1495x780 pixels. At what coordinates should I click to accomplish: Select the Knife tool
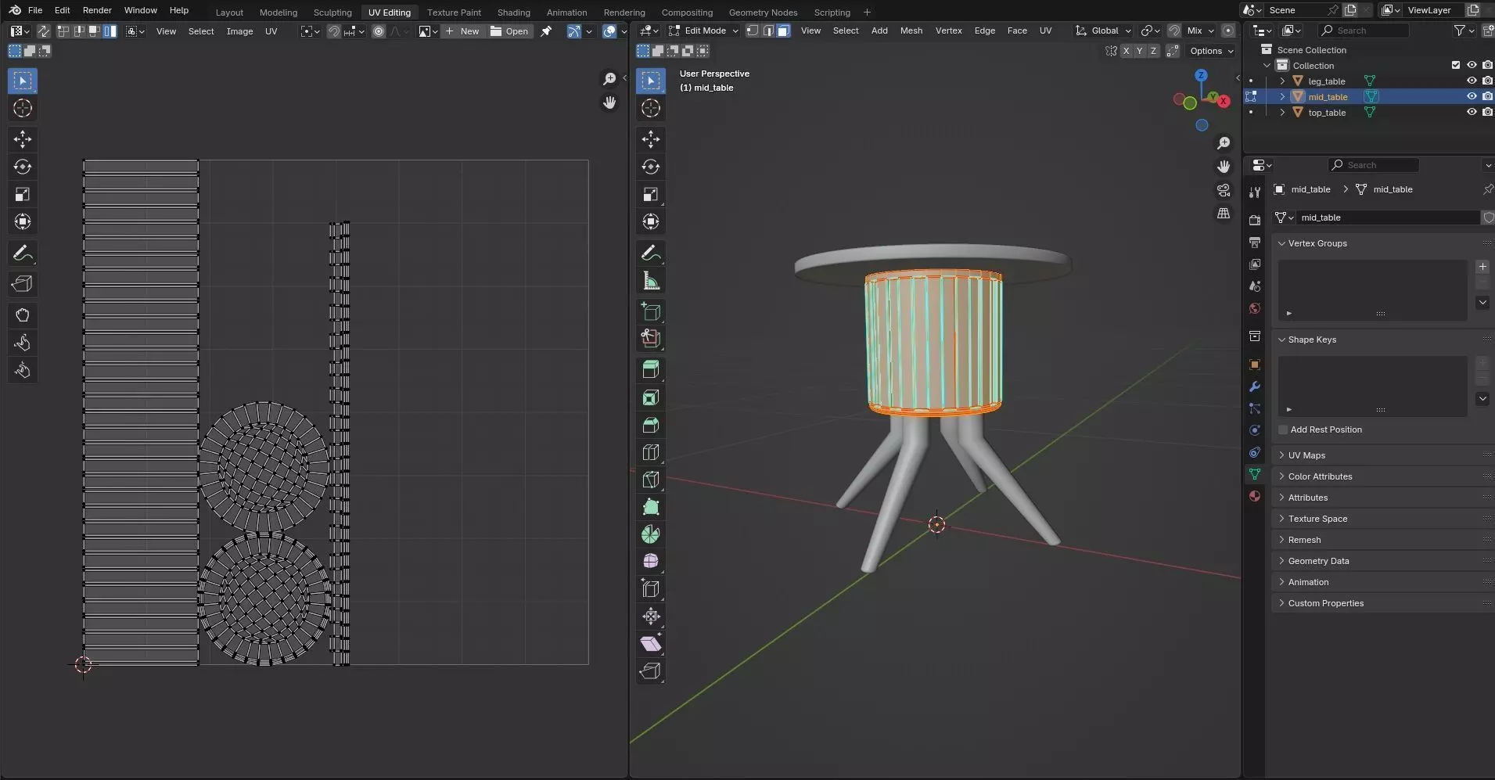[651, 480]
